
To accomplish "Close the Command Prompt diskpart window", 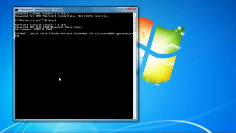I will click(x=132, y=9).
